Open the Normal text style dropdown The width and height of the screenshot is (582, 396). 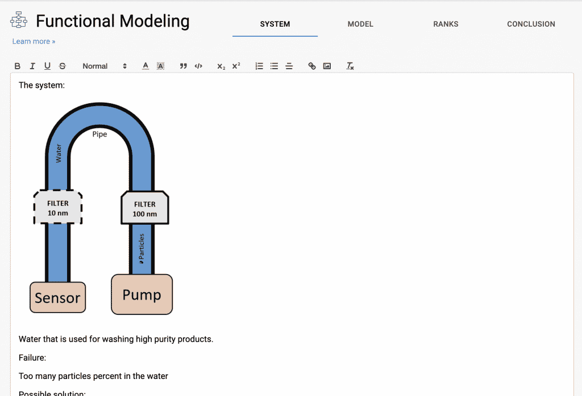coord(105,66)
